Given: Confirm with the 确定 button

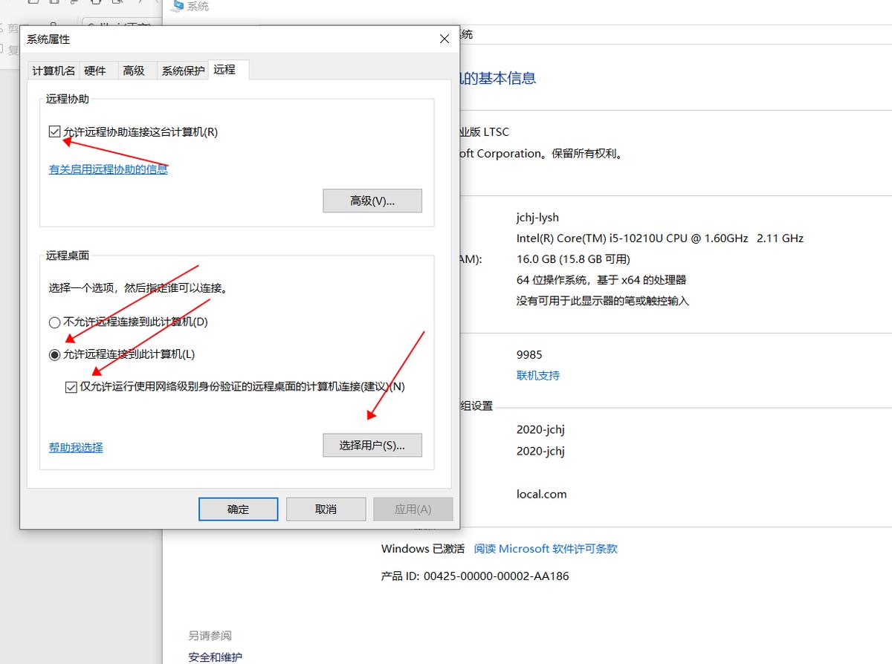Looking at the screenshot, I should pos(239,509).
